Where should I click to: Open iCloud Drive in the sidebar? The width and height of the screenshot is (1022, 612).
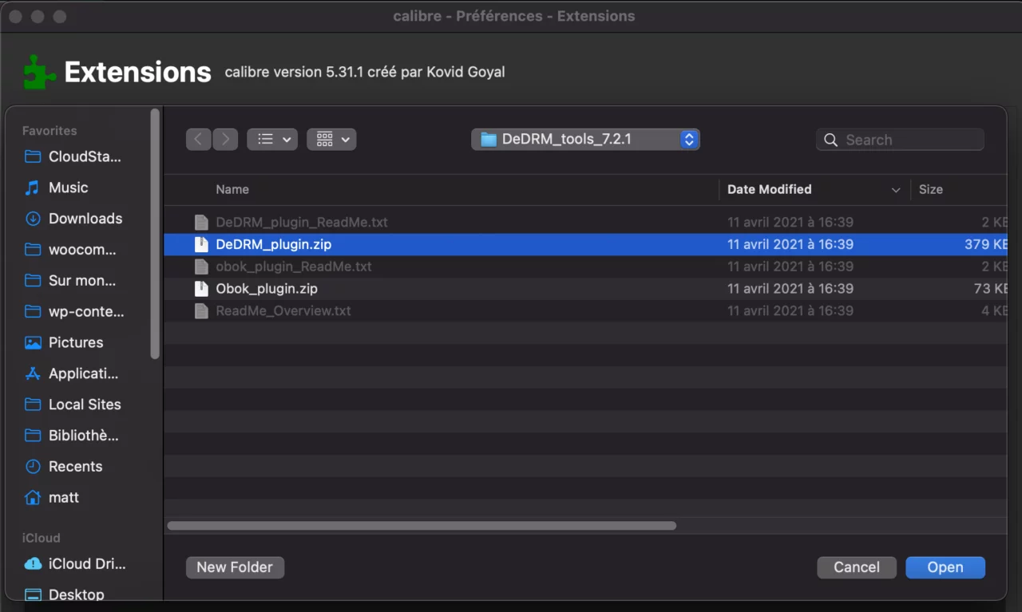76,564
